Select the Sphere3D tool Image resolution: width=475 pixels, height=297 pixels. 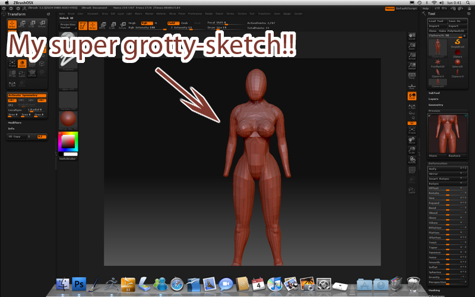pyautogui.click(x=457, y=63)
